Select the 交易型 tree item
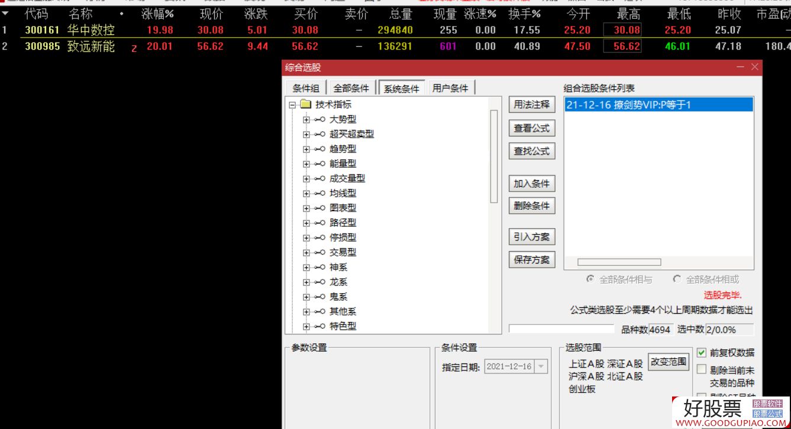The height and width of the screenshot is (429, 791). tap(343, 252)
